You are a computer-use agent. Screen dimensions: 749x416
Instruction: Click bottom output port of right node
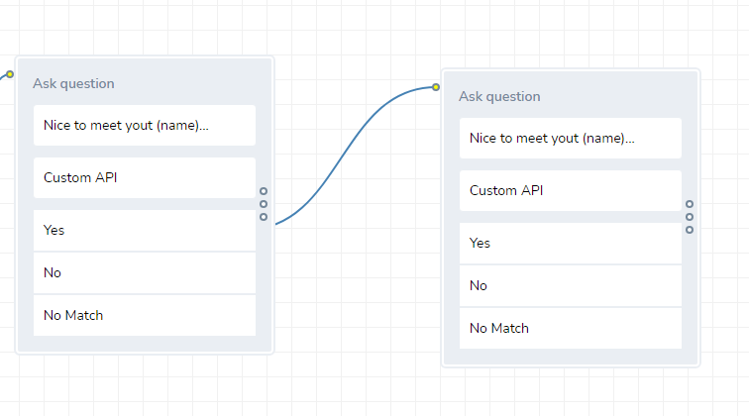click(690, 230)
